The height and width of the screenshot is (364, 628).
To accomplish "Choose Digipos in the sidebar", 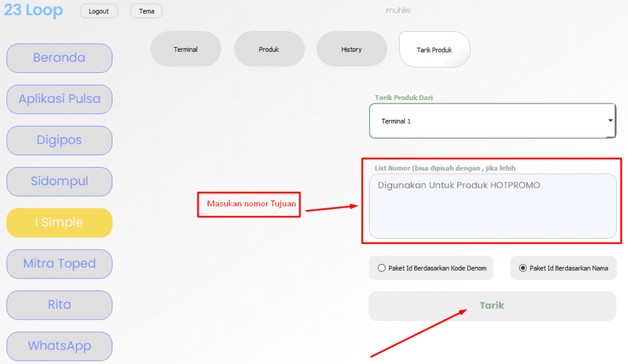I will [x=59, y=140].
